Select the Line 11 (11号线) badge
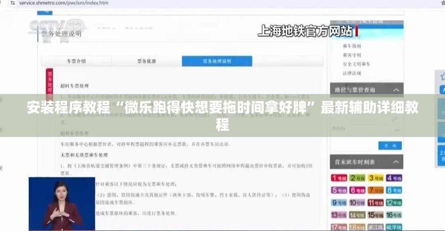The width and height of the screenshot is (445, 231). [375, 203]
